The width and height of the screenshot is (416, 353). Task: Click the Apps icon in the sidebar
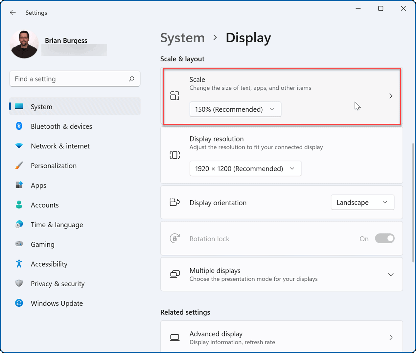(x=19, y=185)
